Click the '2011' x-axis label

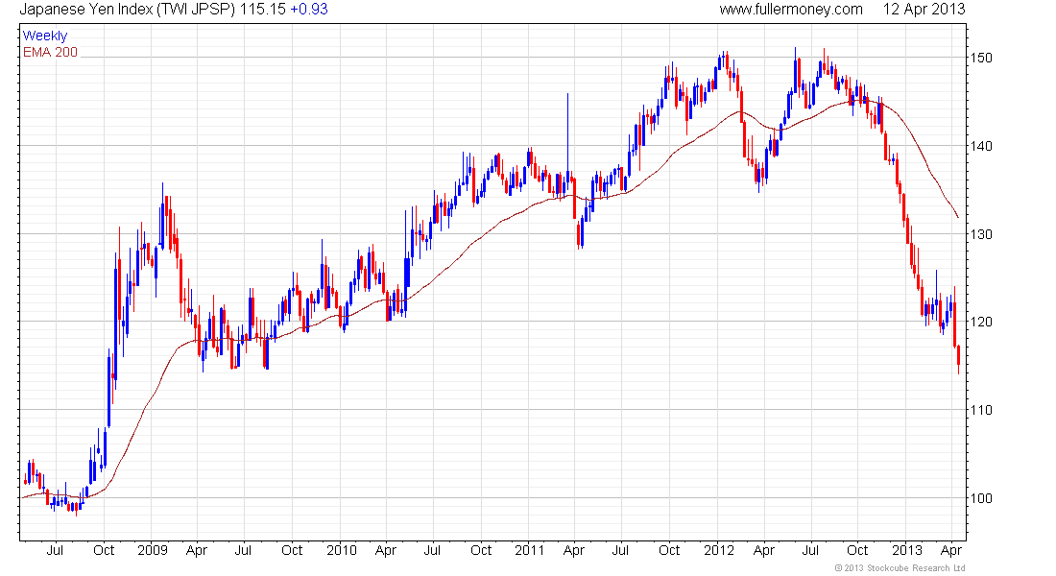(529, 550)
